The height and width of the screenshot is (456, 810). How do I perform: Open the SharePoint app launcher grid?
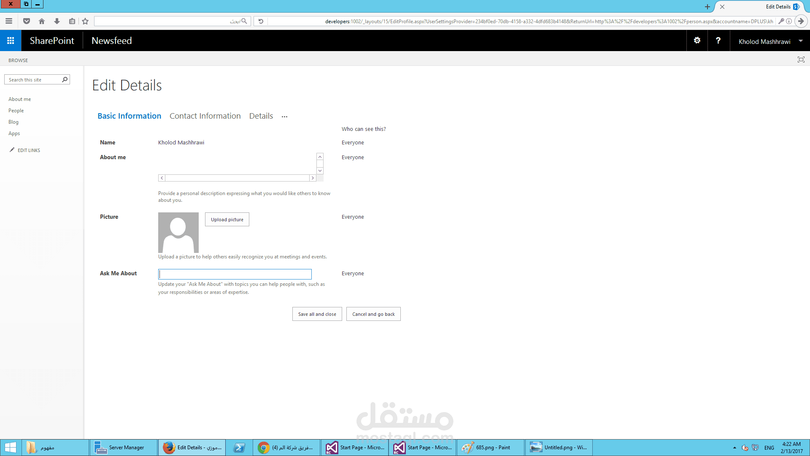11,41
